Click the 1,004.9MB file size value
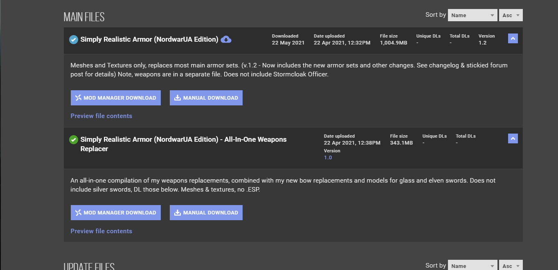This screenshot has height=270, width=558. click(x=394, y=43)
